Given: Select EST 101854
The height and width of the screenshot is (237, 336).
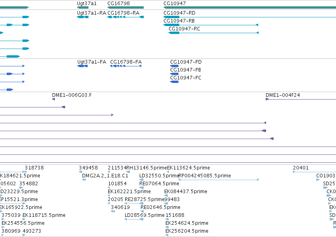Looking at the screenshot, I should click(109, 188).
